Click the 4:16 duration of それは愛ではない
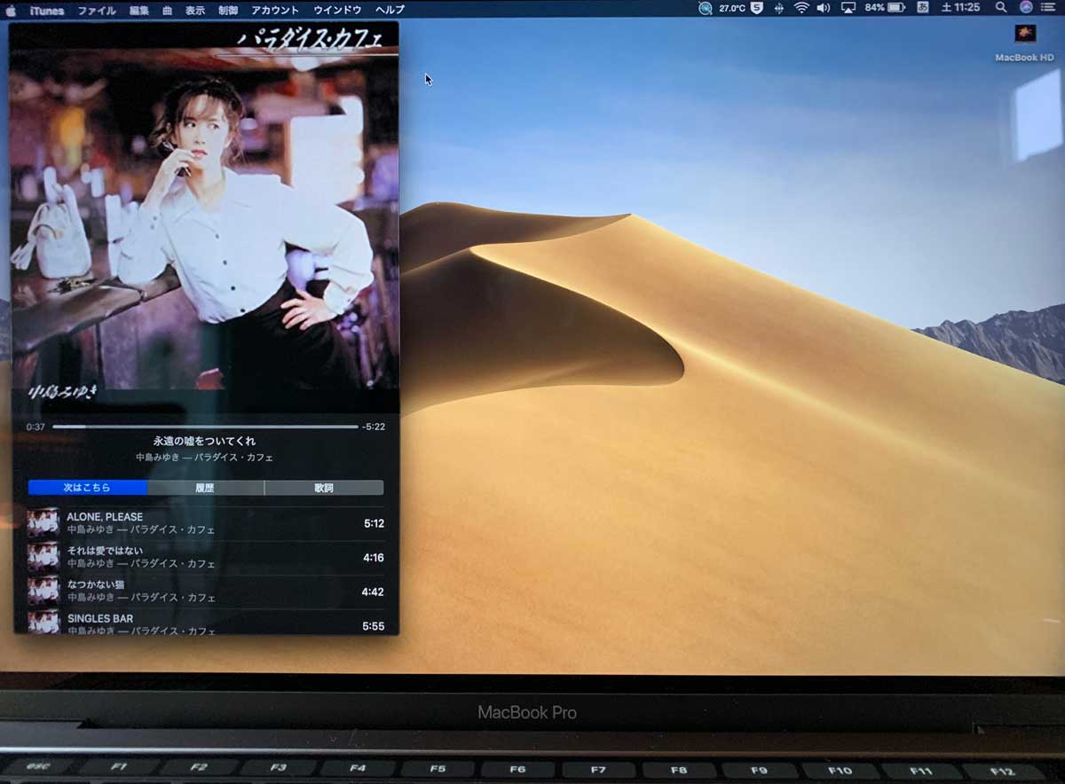Image resolution: width=1065 pixels, height=784 pixels. [374, 558]
